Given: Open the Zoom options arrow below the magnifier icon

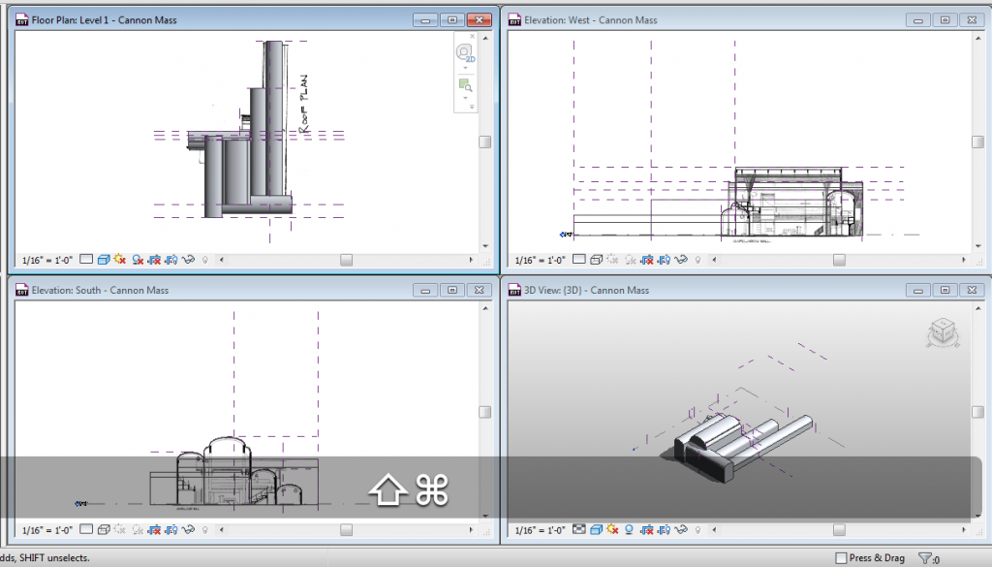Looking at the screenshot, I should [465, 98].
